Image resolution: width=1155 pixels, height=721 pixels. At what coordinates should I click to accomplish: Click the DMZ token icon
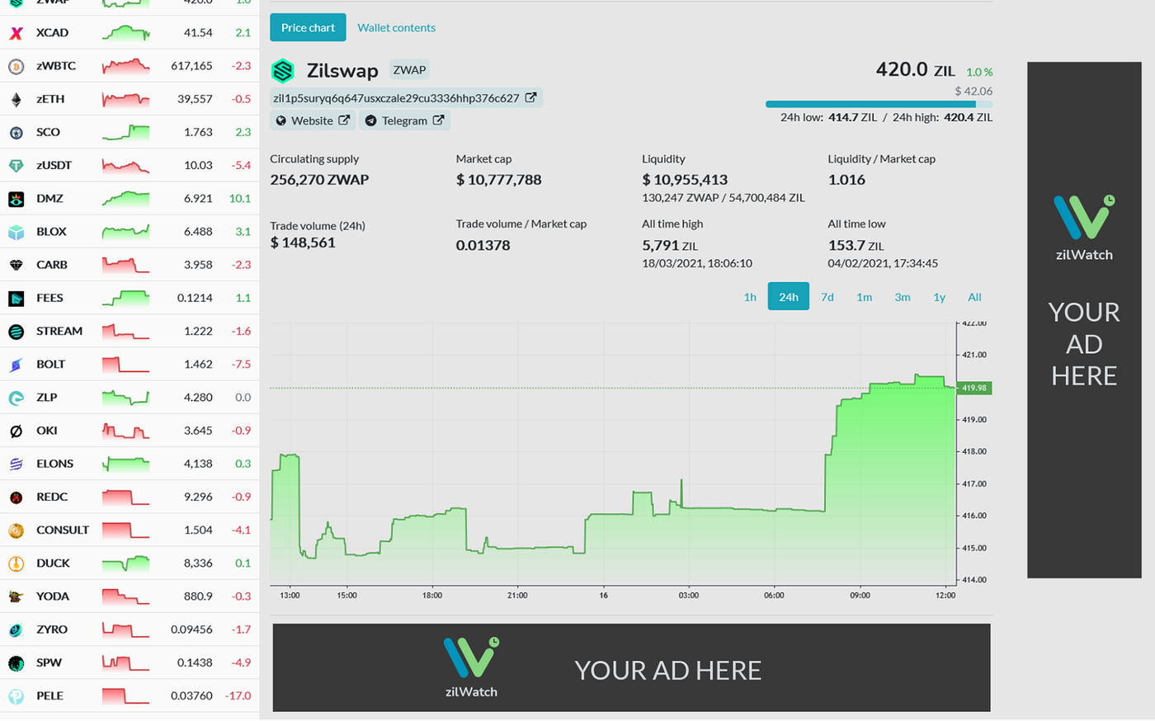tap(16, 199)
